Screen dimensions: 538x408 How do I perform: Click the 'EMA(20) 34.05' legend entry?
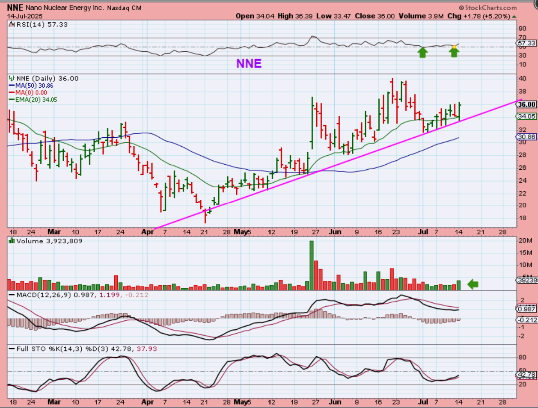pyautogui.click(x=36, y=100)
